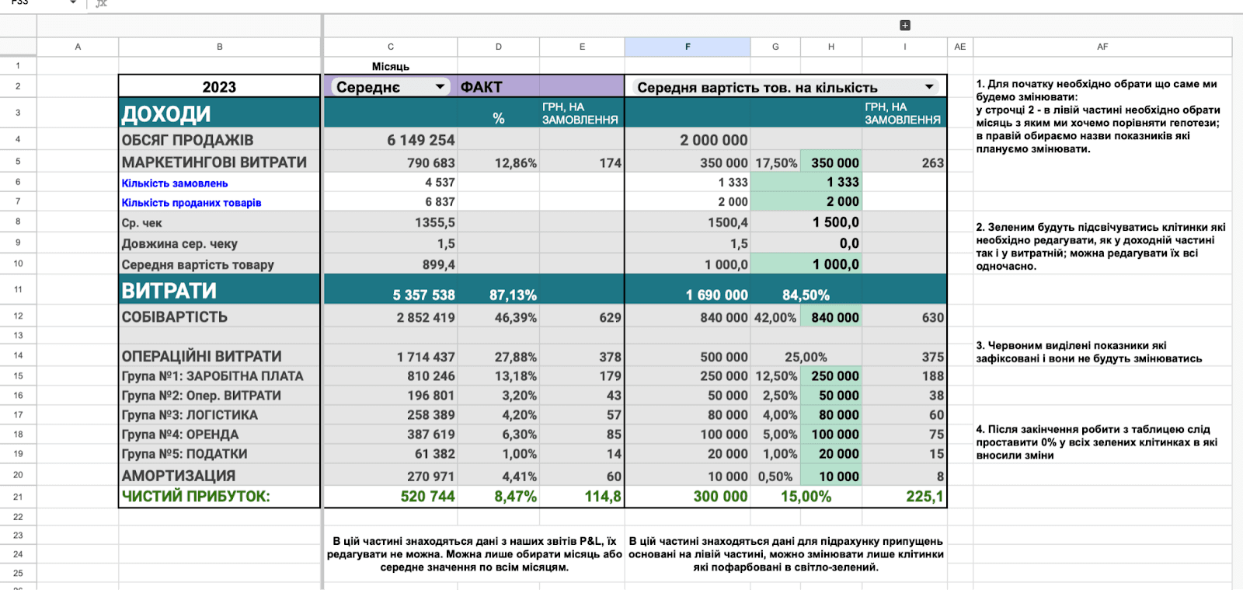Select the Ср. чек label cell
Image resolution: width=1243 pixels, height=590 pixels.
[219, 223]
